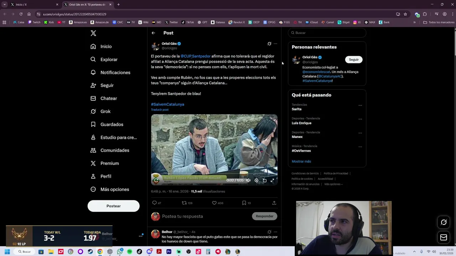Open Explorar in sidebar
This screenshot has width=456, height=256.
104,59
